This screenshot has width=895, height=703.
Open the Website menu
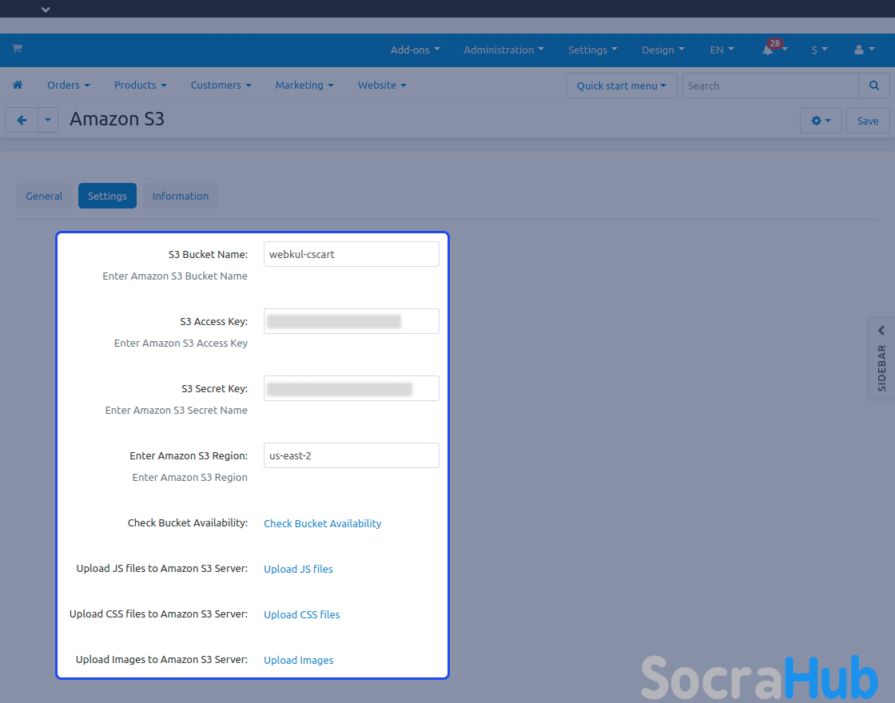(x=382, y=85)
